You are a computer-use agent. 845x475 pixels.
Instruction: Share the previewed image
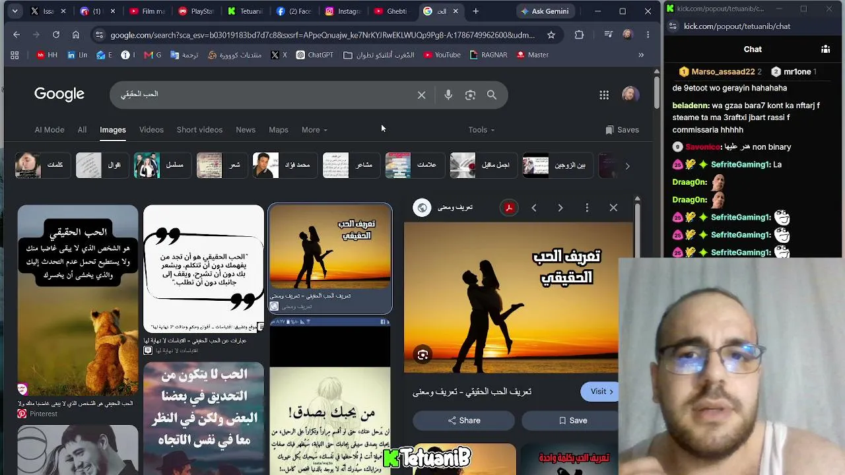point(464,420)
